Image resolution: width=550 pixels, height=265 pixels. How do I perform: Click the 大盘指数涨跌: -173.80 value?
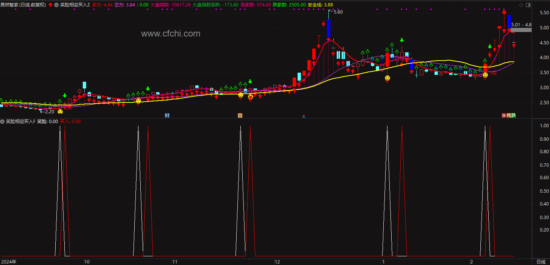[x=216, y=5]
